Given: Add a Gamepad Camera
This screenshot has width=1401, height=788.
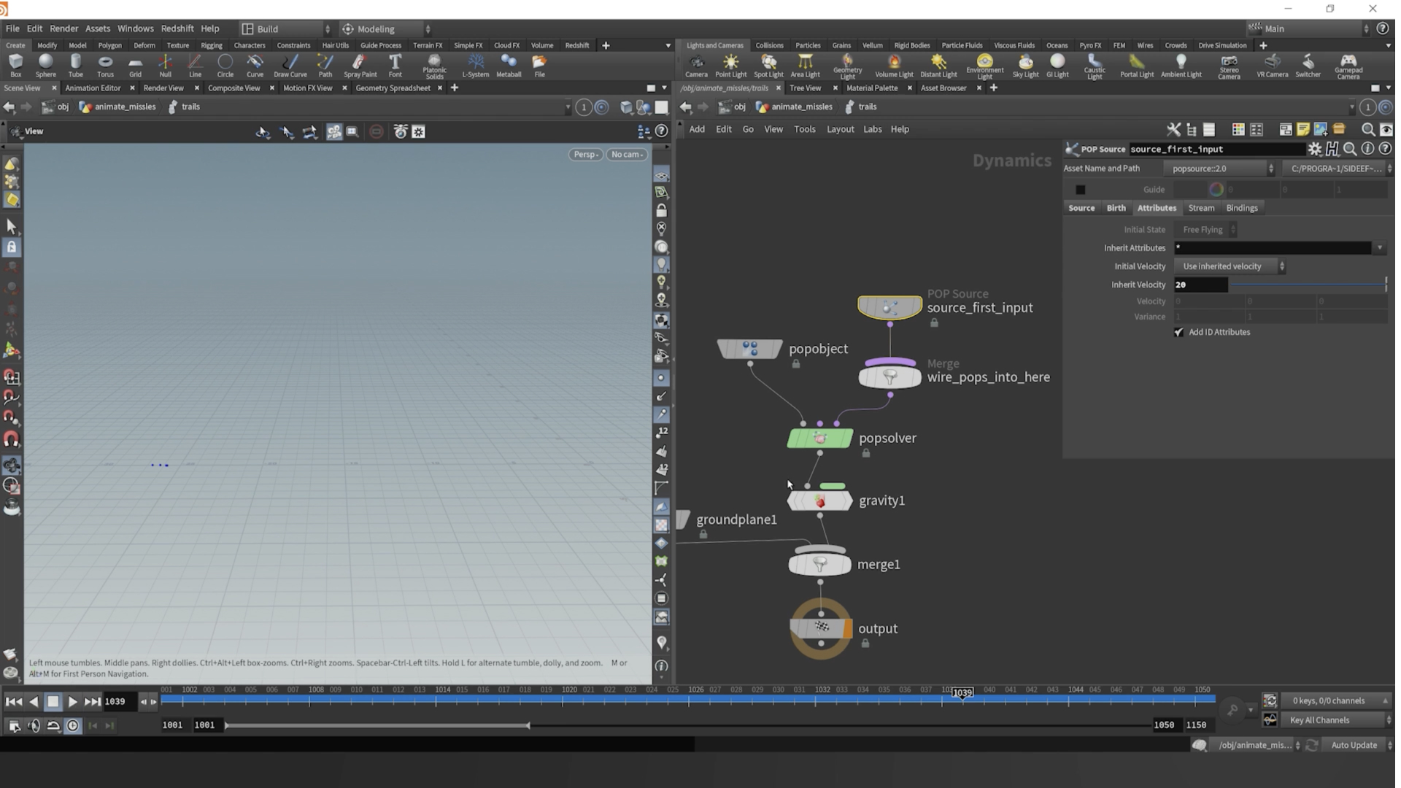Looking at the screenshot, I should tap(1348, 66).
